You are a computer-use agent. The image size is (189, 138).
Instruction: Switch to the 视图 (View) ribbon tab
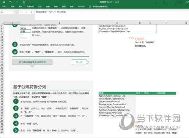click(64, 6)
